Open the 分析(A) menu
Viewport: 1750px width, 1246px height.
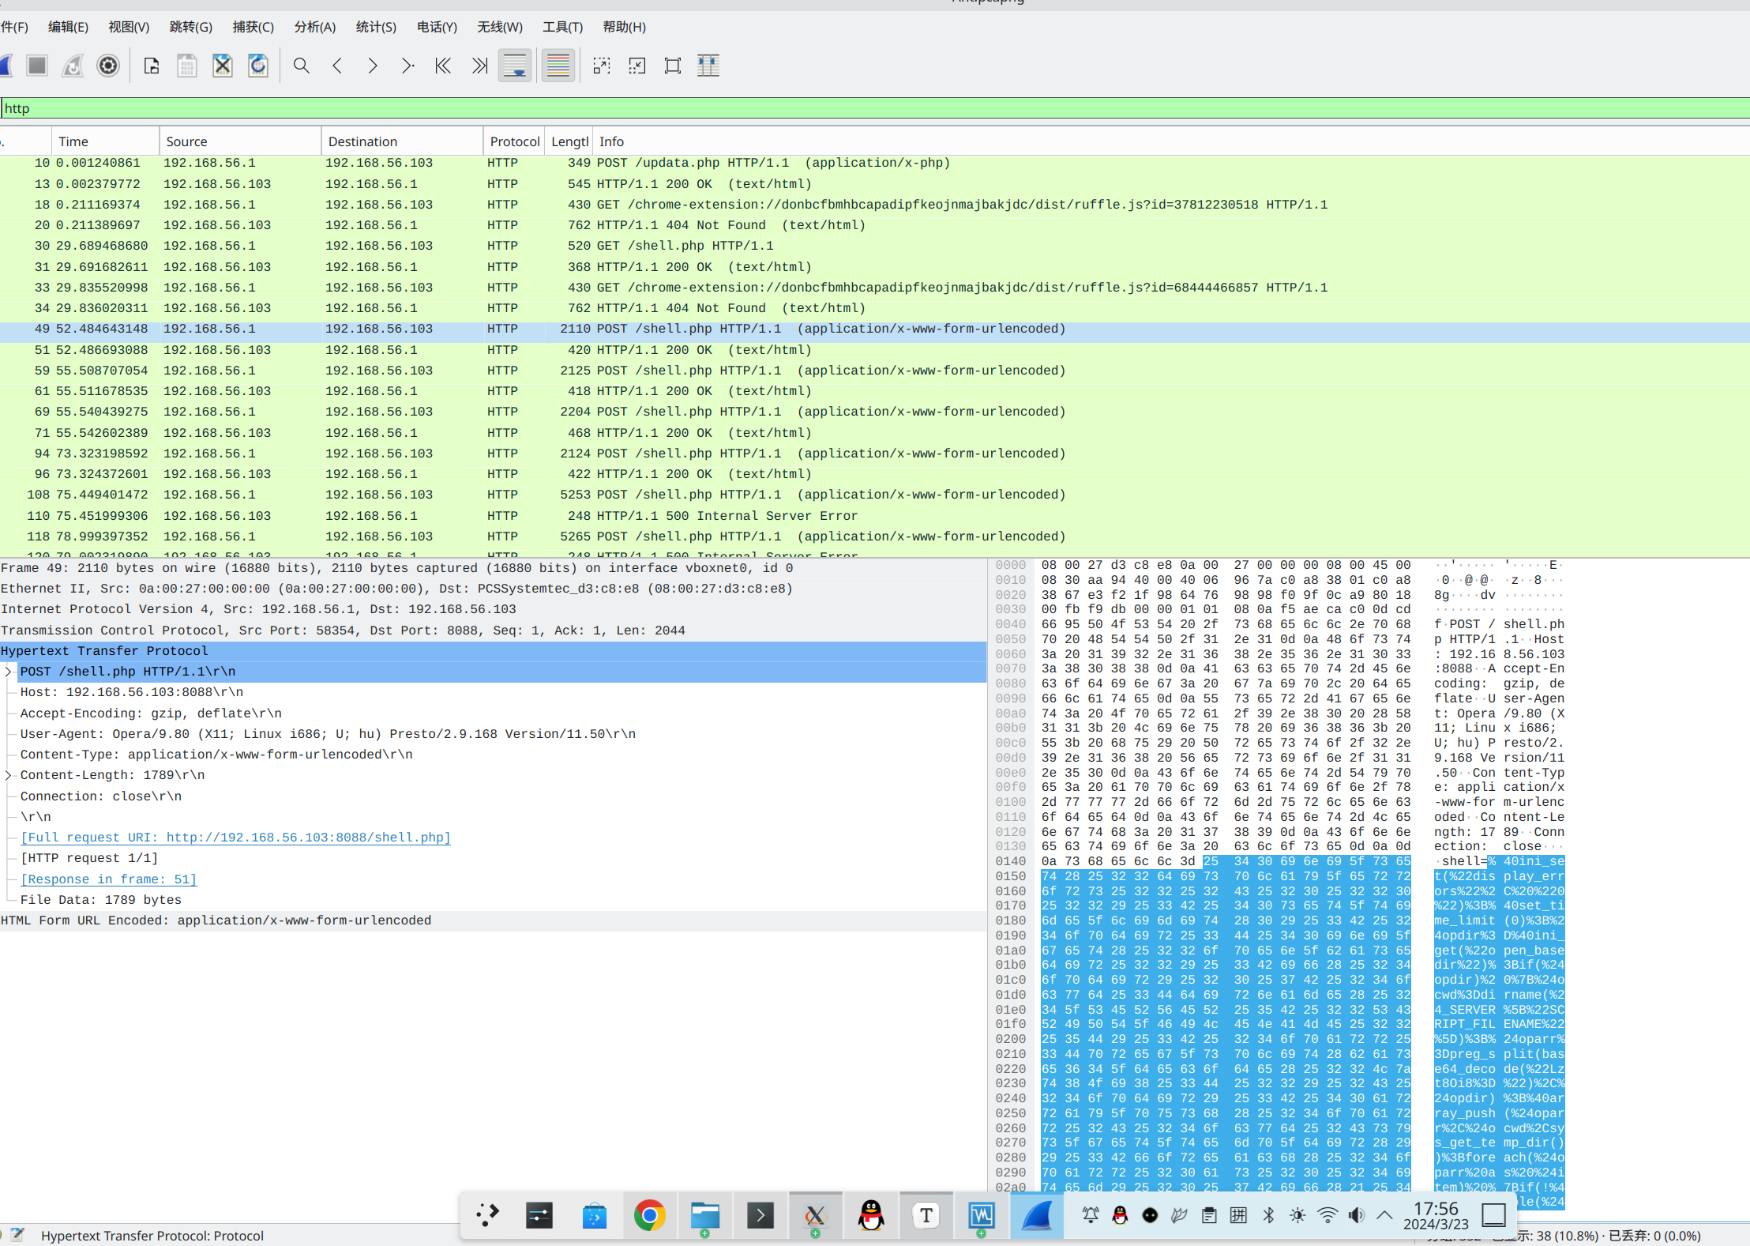314,27
